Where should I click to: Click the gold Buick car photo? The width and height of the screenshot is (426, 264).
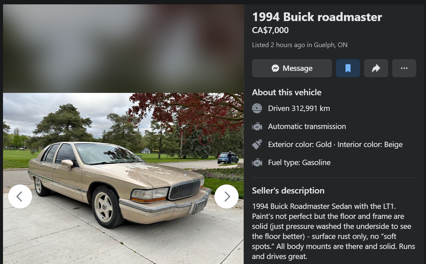coord(123,178)
